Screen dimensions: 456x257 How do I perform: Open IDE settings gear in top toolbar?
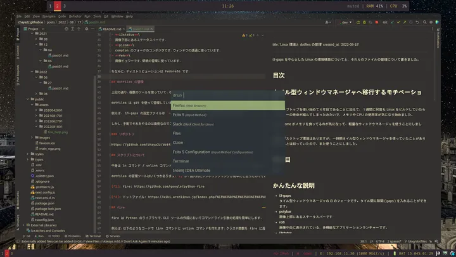coord(431,22)
